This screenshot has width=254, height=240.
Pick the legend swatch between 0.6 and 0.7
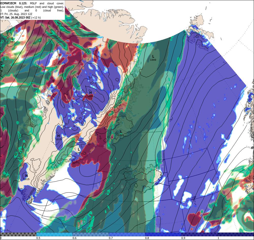91,234
